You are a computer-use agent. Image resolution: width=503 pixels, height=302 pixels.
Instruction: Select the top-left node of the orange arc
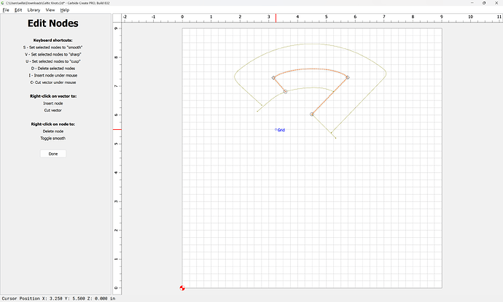tap(273, 77)
